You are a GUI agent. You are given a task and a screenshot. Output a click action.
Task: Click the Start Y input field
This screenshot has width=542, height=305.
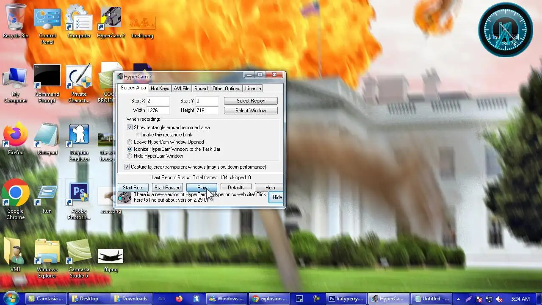[x=207, y=101]
